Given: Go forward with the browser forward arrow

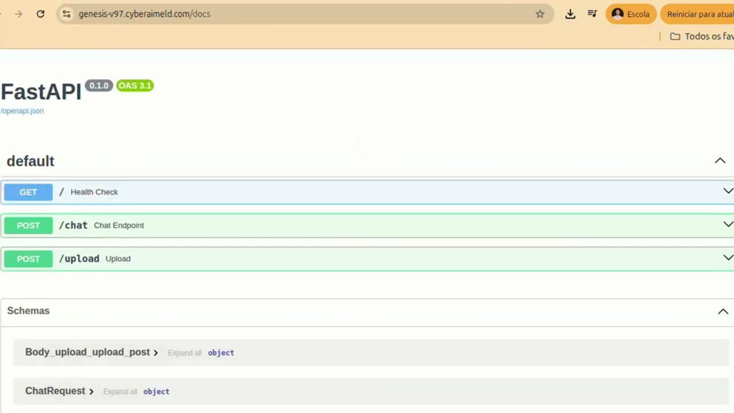Looking at the screenshot, I should [x=18, y=14].
